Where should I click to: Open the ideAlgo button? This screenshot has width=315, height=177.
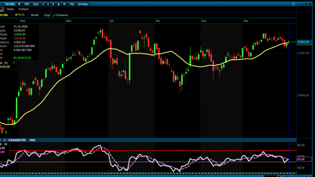point(83,4)
